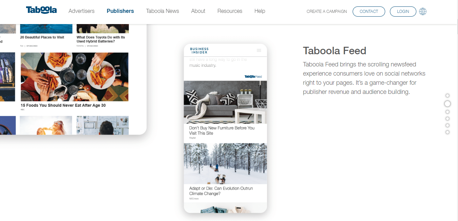Screen dimensions: 458x221
Task: Open the hamburger menu in Business Insider mockup
Action: tap(259, 51)
